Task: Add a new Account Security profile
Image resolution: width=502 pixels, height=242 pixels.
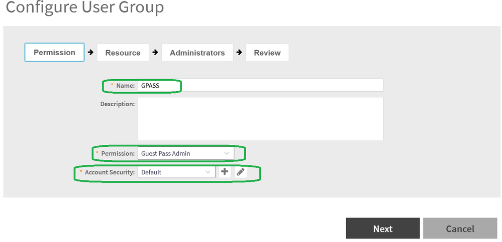Action: click(x=224, y=172)
